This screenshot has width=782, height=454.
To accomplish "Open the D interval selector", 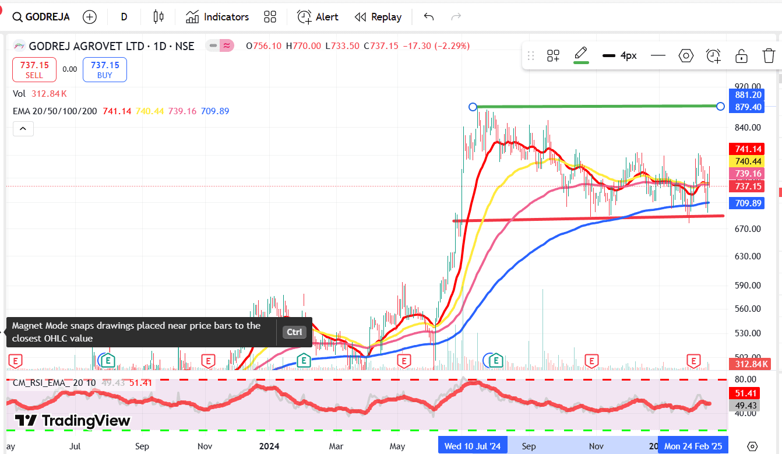I will coord(124,17).
